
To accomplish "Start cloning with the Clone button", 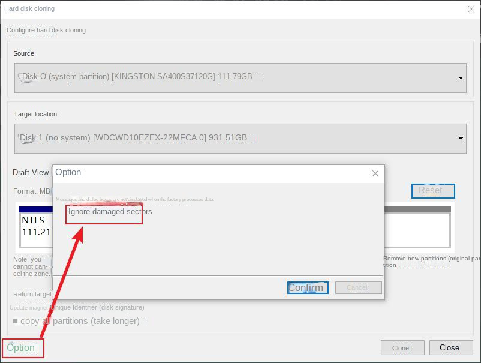I will (x=402, y=347).
